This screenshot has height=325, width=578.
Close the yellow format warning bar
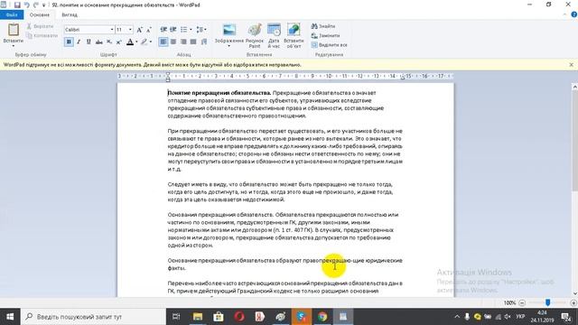[572, 65]
